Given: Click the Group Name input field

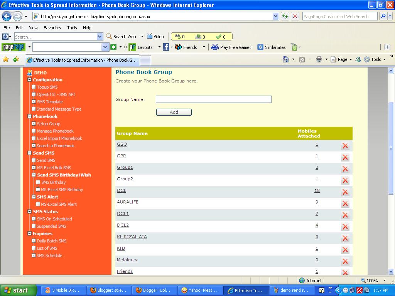Looking at the screenshot, I should (214, 99).
